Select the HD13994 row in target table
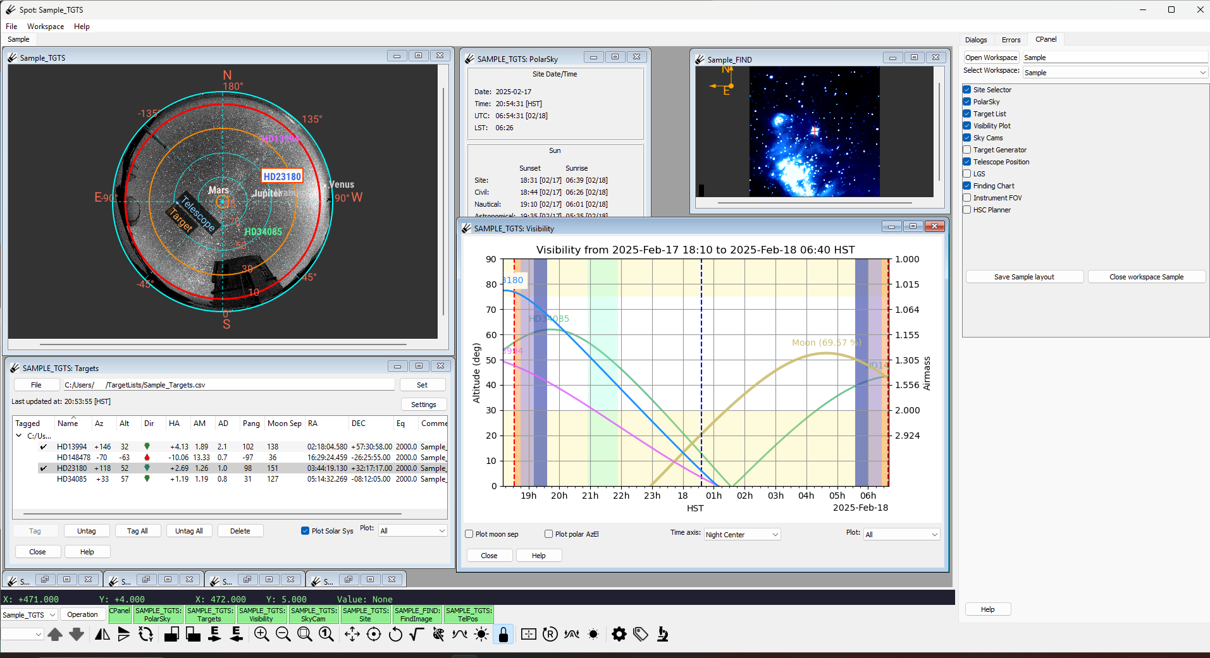The width and height of the screenshot is (1210, 658). point(230,447)
